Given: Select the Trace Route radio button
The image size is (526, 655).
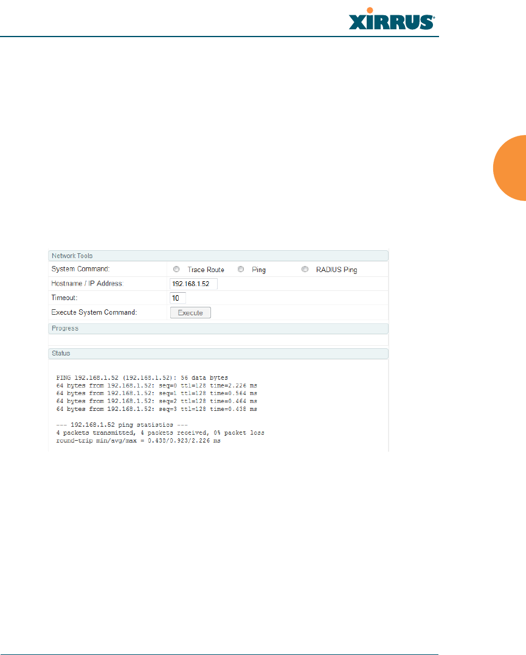Looking at the screenshot, I should point(176,270).
